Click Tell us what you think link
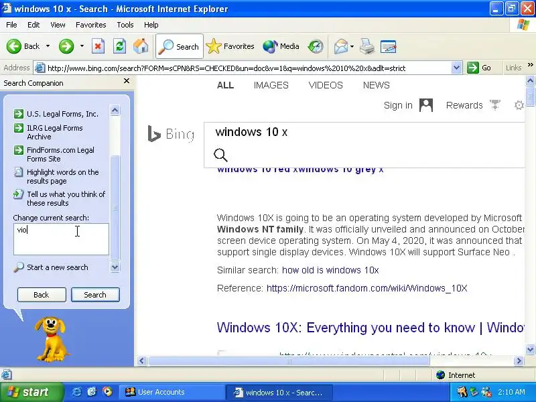The width and height of the screenshot is (536, 402). pos(66,198)
